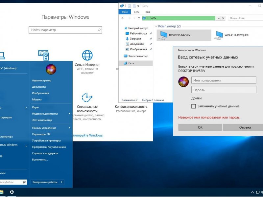Go back in Explorer window

123,18
